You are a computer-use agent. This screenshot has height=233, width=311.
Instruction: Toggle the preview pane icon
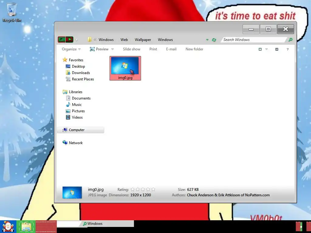[277, 49]
